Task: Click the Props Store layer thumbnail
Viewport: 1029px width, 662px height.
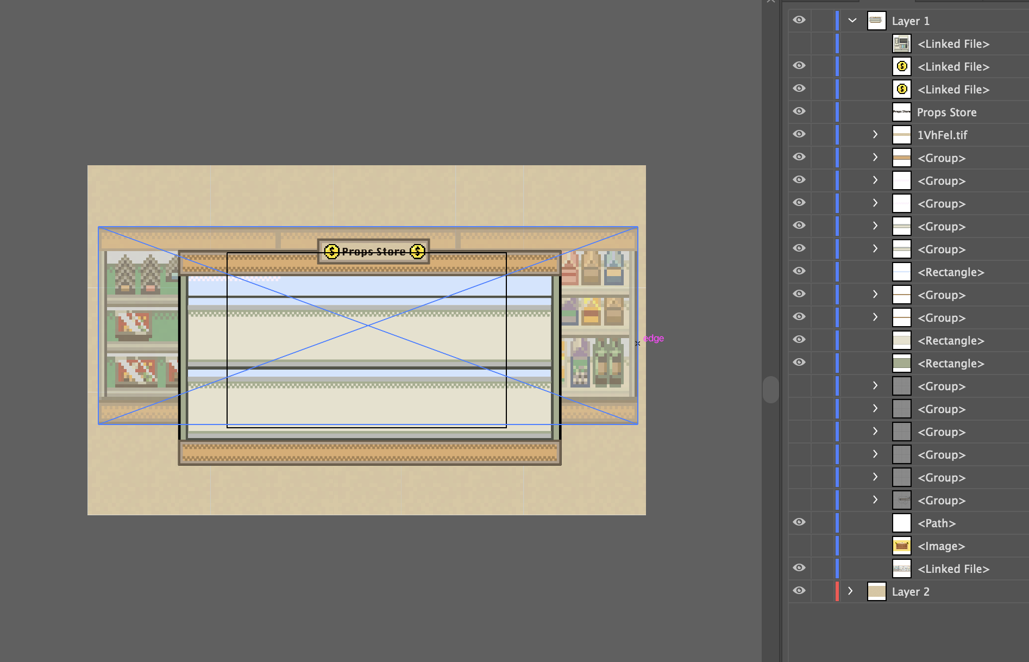Action: (901, 112)
